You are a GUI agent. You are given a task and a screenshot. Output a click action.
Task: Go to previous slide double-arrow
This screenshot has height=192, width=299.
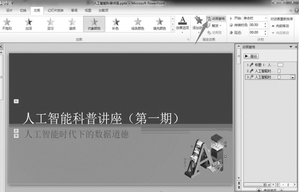click(x=239, y=183)
